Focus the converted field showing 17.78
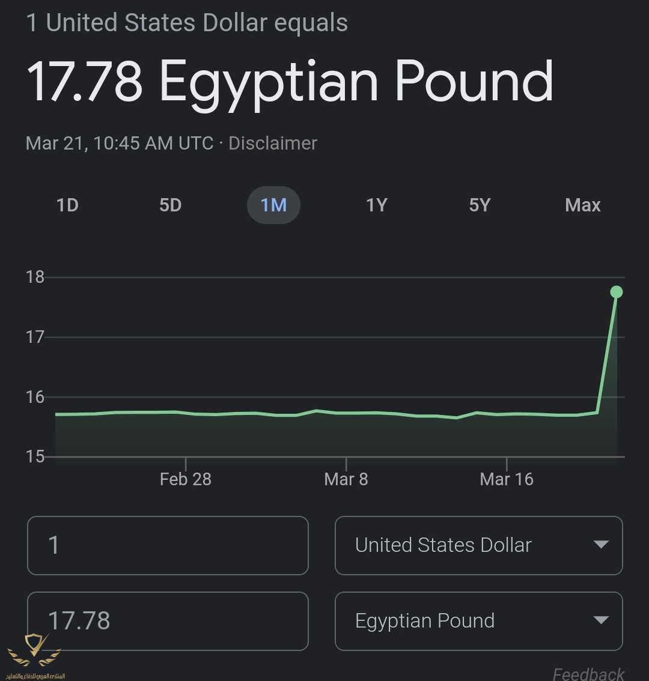The height and width of the screenshot is (681, 649). tap(168, 621)
